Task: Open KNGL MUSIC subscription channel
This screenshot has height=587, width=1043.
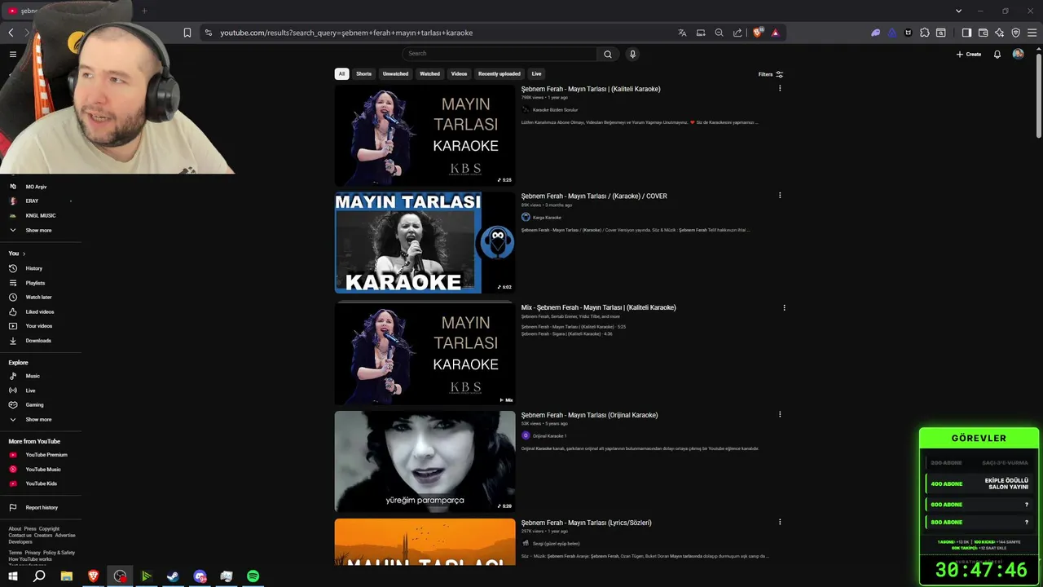Action: pos(41,215)
